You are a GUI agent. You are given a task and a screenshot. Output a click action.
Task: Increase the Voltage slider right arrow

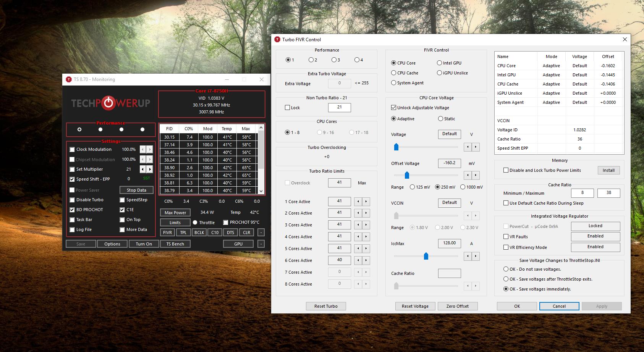coord(476,147)
